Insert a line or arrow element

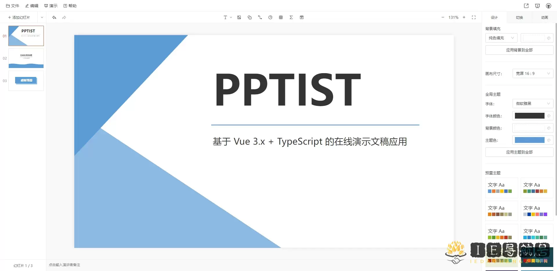click(x=260, y=17)
